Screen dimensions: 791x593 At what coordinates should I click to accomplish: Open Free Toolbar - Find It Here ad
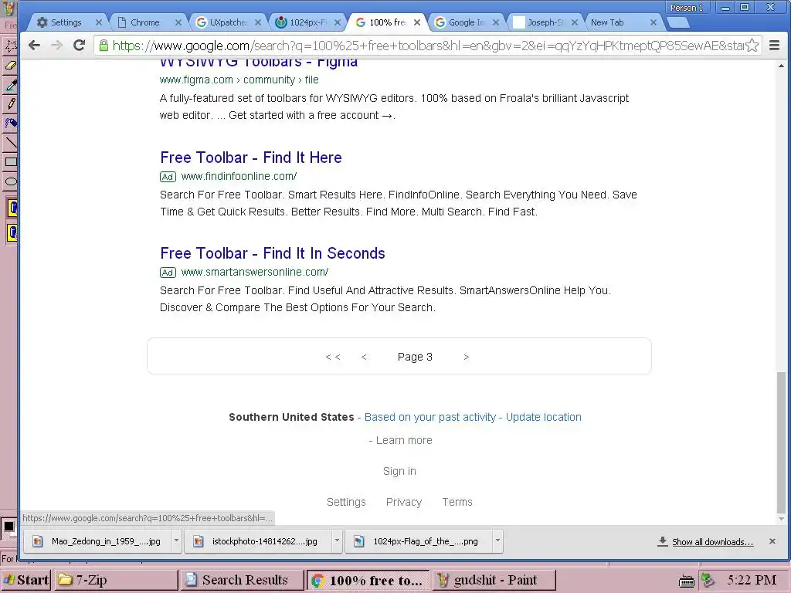[251, 158]
